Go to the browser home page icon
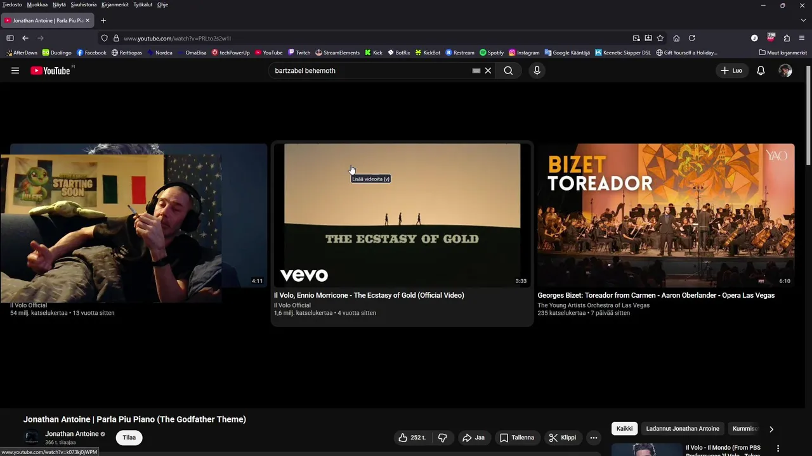 676,38
